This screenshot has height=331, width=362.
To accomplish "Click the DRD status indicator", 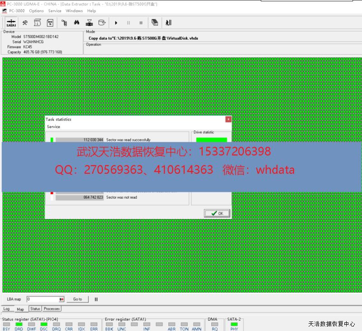I will click(19, 324).
